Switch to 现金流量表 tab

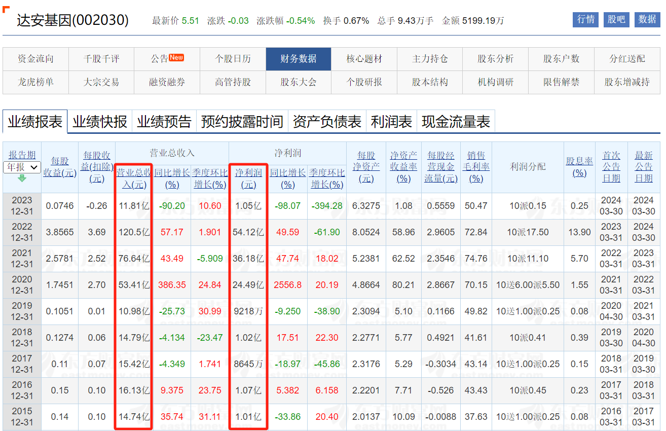[456, 122]
